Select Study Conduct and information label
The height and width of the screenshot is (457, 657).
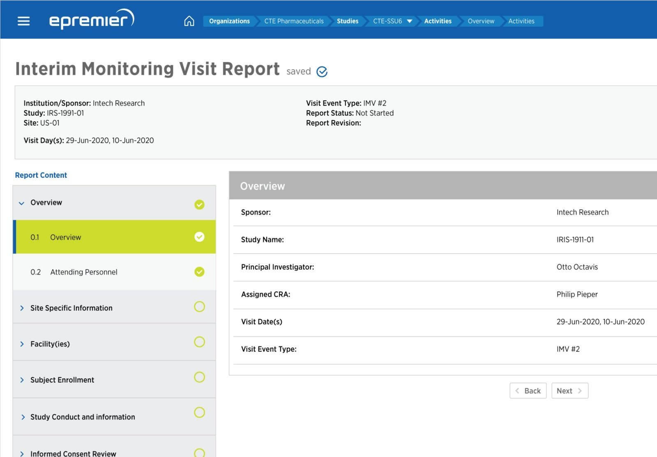click(83, 417)
